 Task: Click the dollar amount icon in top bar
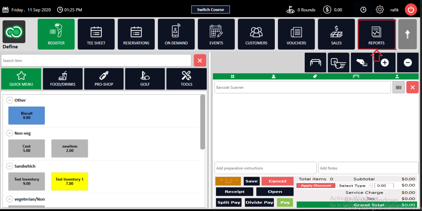(x=327, y=10)
